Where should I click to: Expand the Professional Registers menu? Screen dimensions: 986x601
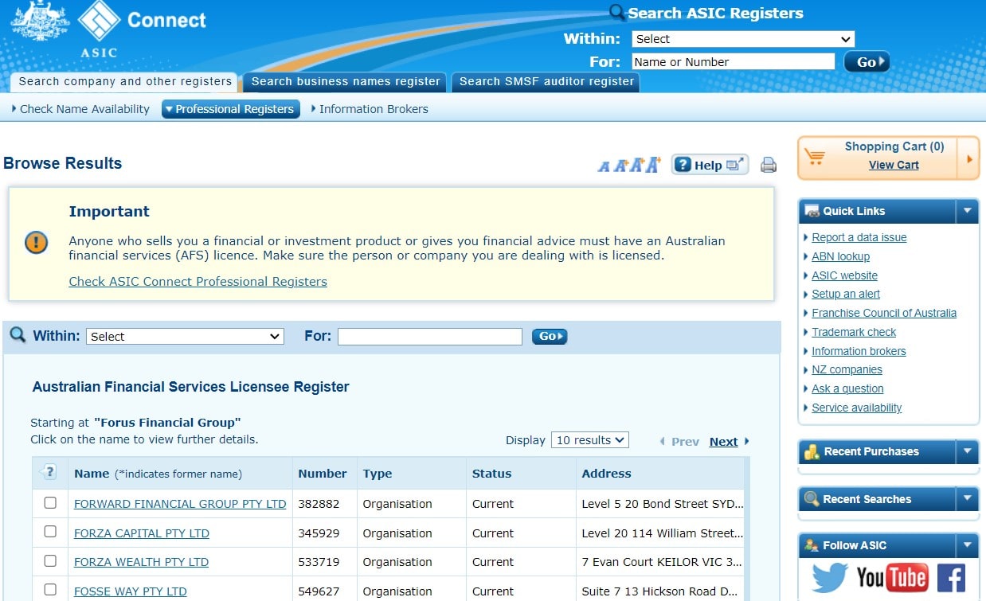pos(231,109)
